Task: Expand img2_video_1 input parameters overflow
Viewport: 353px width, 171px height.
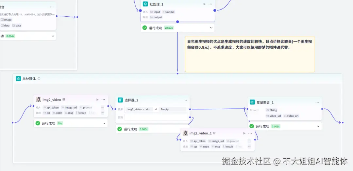Action: [x=249, y=141]
